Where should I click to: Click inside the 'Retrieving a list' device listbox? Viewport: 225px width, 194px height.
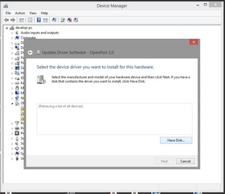(114, 119)
